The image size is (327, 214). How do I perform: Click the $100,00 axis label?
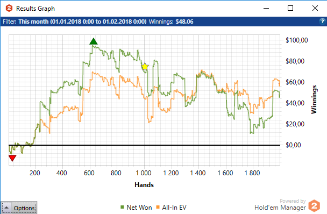[296, 40]
